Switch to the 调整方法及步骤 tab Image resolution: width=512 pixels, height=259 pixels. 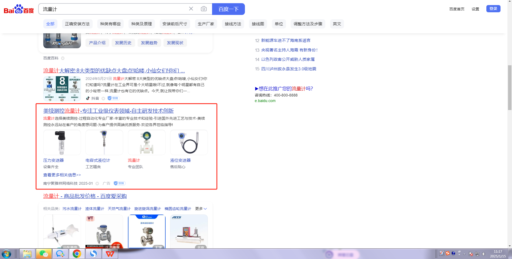coord(308,24)
